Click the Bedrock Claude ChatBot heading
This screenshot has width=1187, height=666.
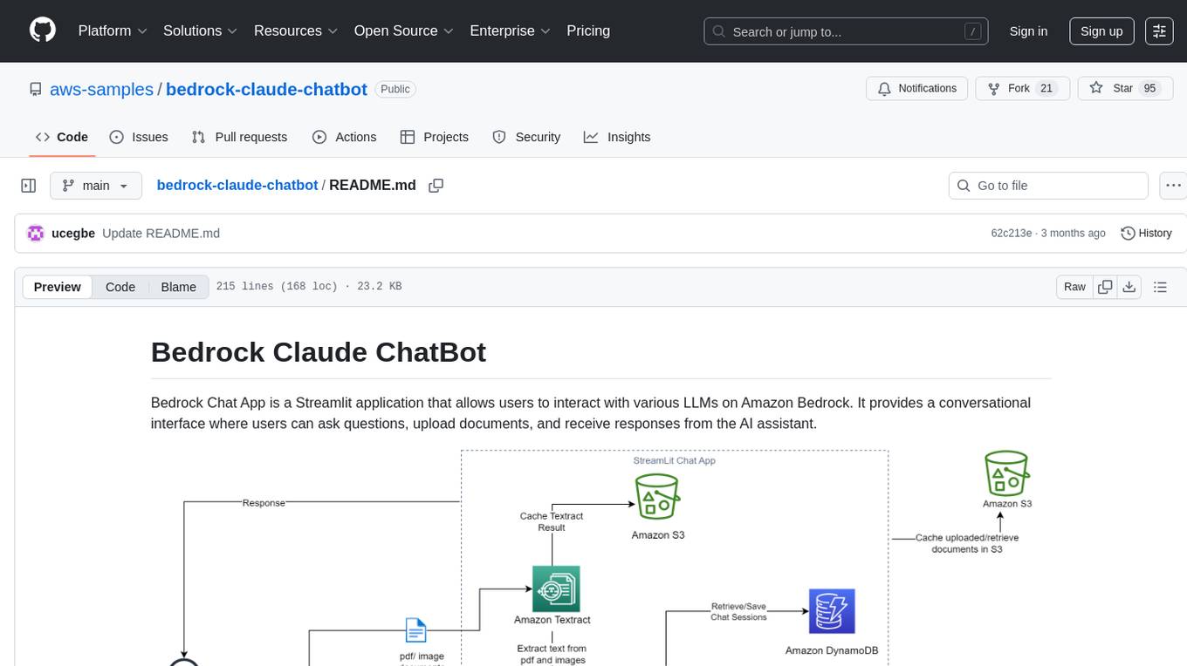tap(319, 352)
